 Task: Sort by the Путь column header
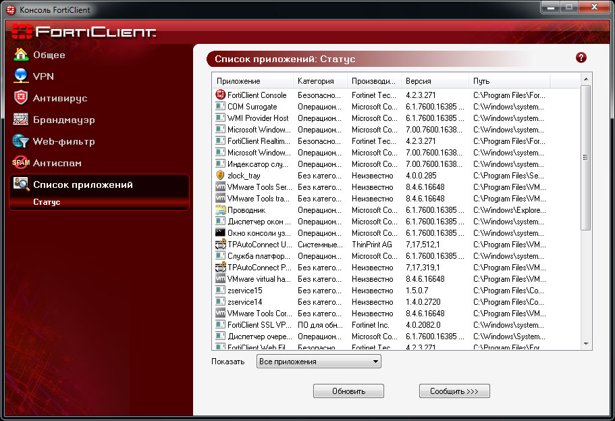[x=509, y=81]
